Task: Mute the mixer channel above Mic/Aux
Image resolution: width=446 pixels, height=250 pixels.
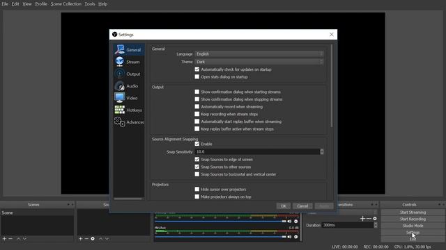Action: [x=290, y=221]
